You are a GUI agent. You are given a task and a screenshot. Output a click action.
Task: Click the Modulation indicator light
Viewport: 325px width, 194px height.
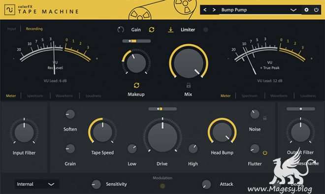[x=162, y=186]
